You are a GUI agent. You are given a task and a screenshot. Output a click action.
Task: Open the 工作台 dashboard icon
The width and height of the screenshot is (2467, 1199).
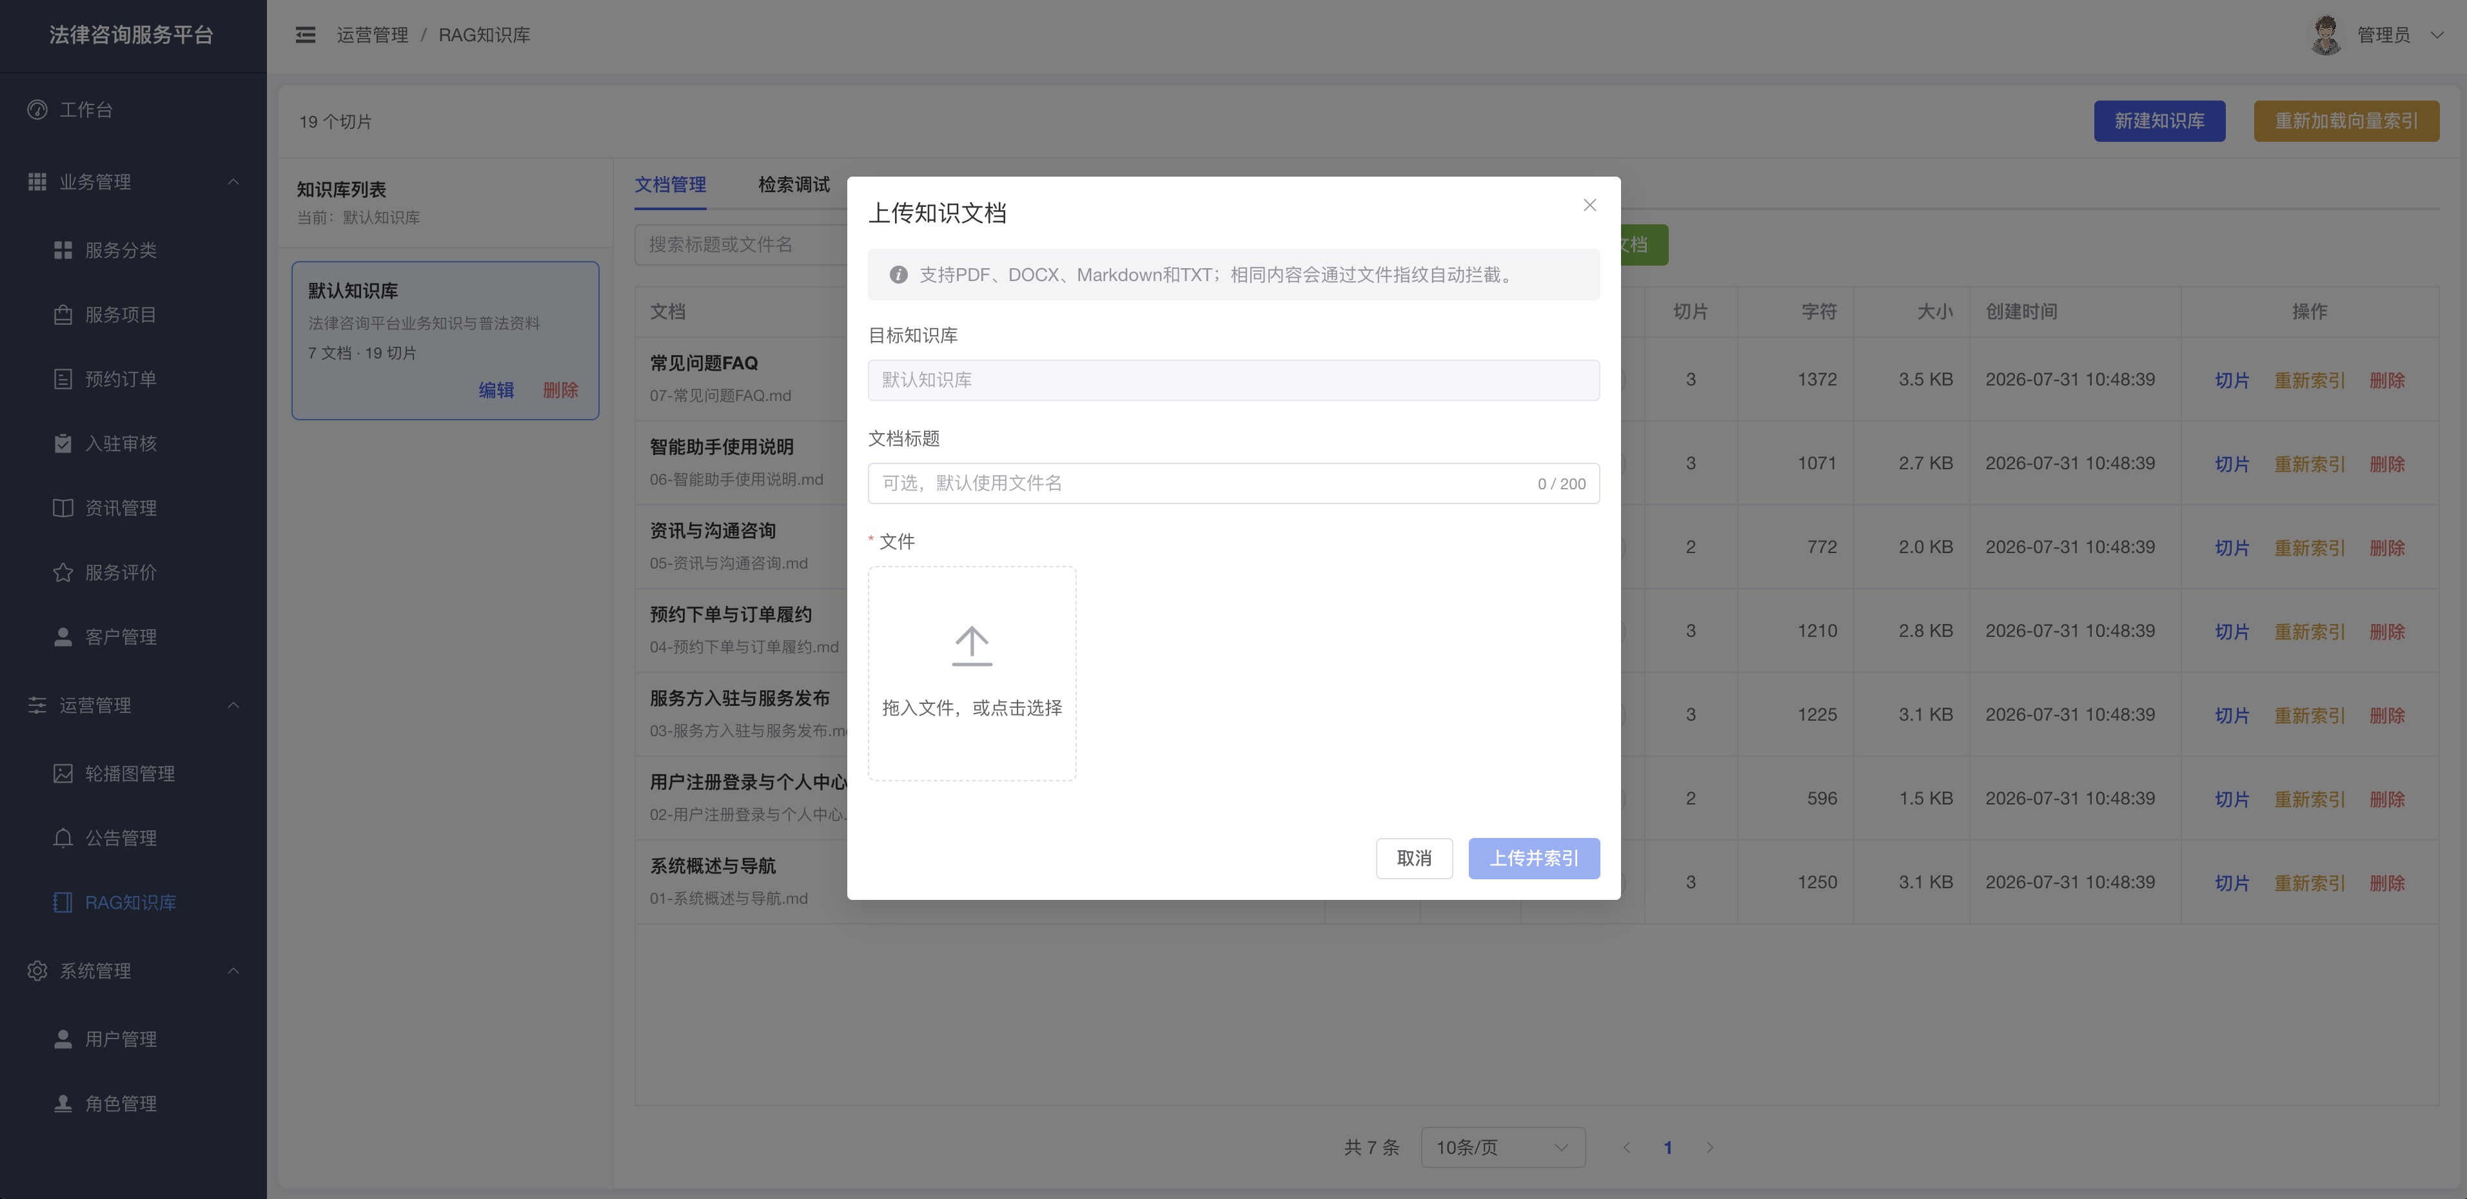[37, 110]
